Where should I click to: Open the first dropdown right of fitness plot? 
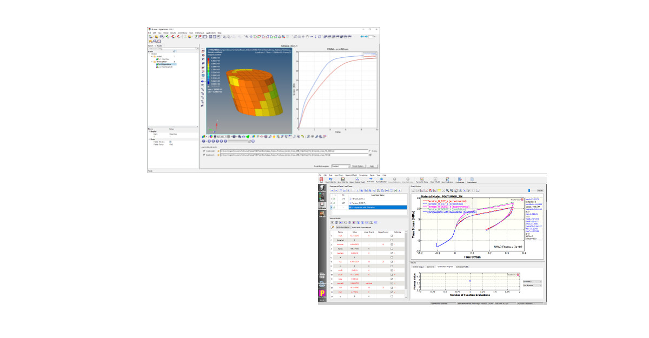click(532, 281)
